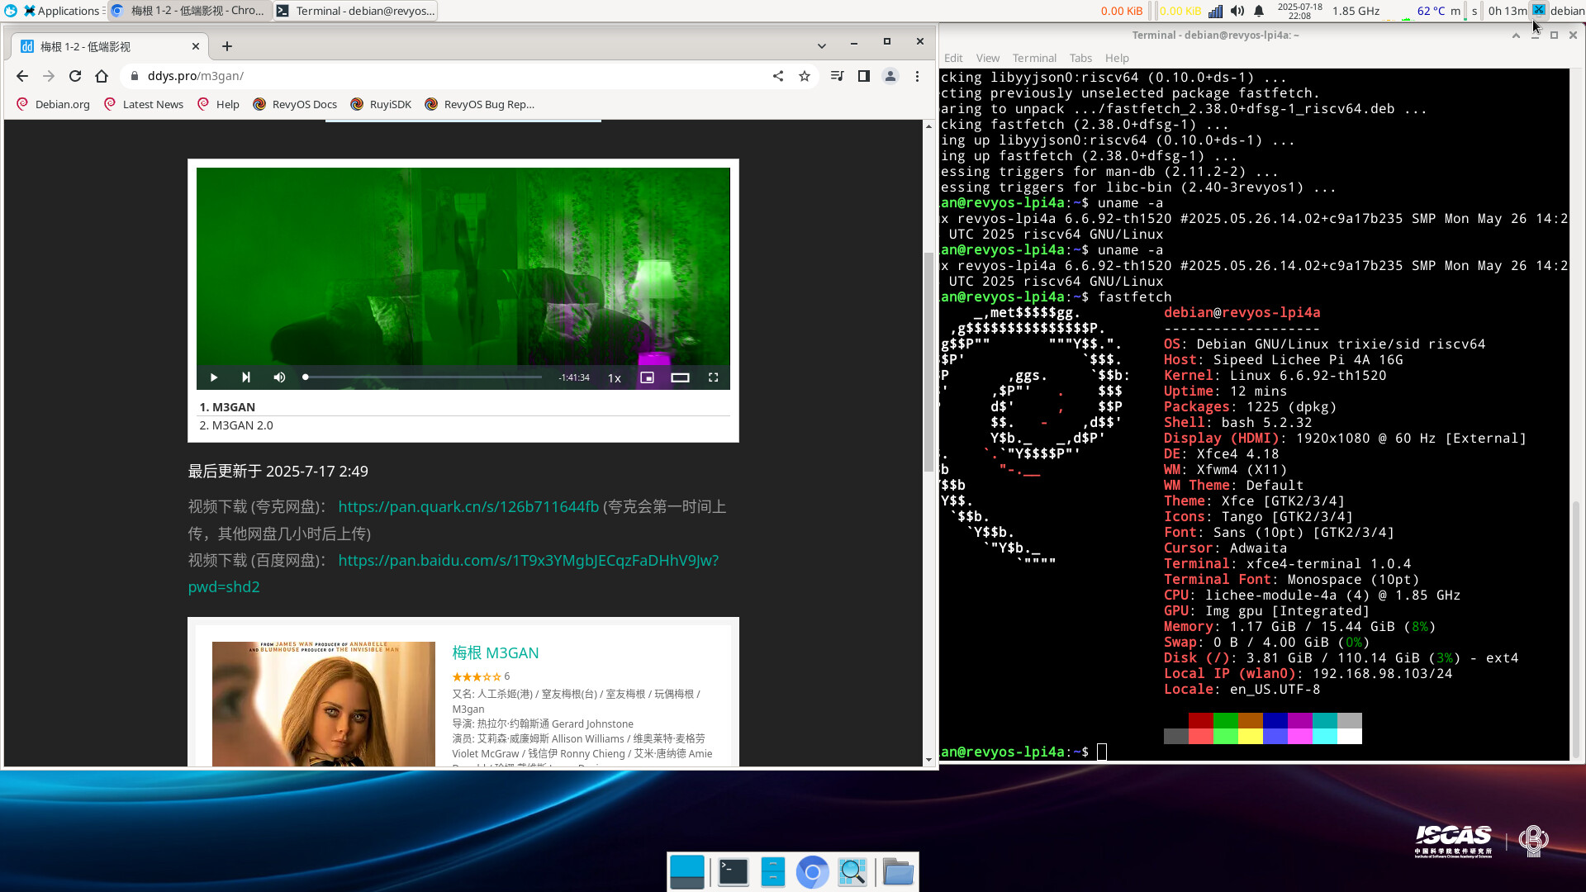1586x892 pixels.
Task: Open RevyOS Docs bookmark
Action: pos(295,104)
